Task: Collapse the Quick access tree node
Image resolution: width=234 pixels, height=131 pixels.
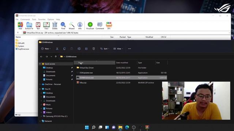Action: click(40, 64)
